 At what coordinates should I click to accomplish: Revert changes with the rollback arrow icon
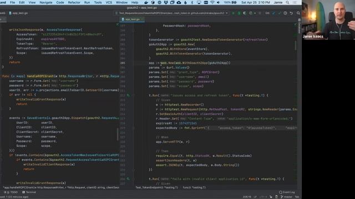[x=291, y=13]
